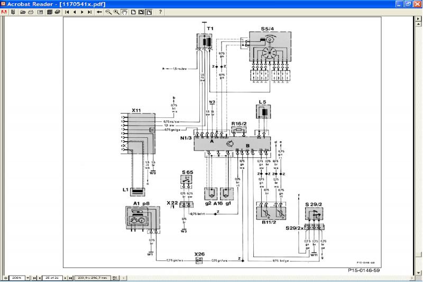The image size is (423, 282).
Task: Click the R16/2 resistor label
Action: pyautogui.click(x=239, y=124)
